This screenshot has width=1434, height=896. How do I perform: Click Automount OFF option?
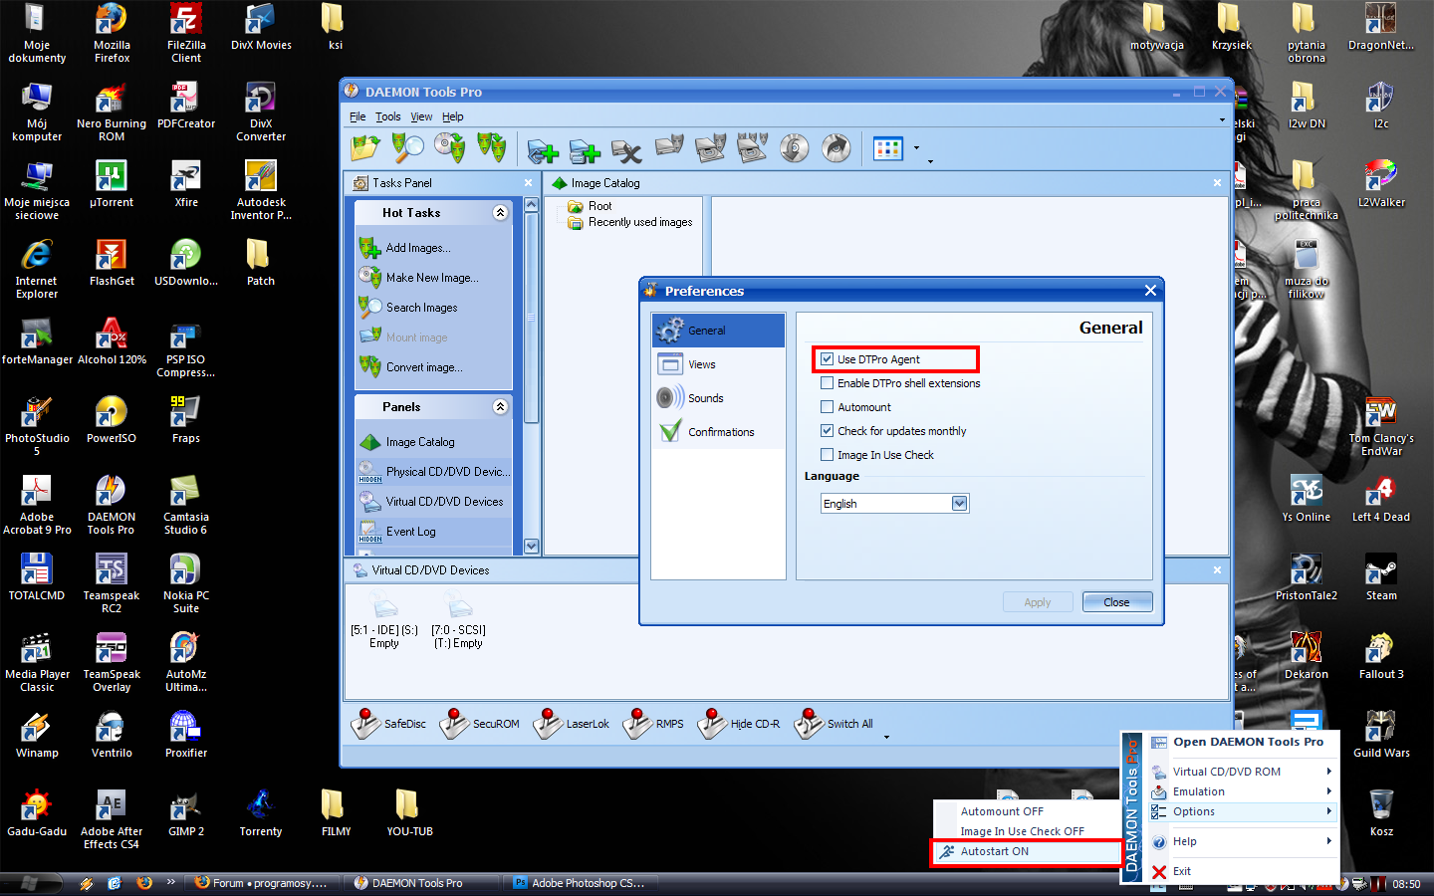tap(1027, 811)
